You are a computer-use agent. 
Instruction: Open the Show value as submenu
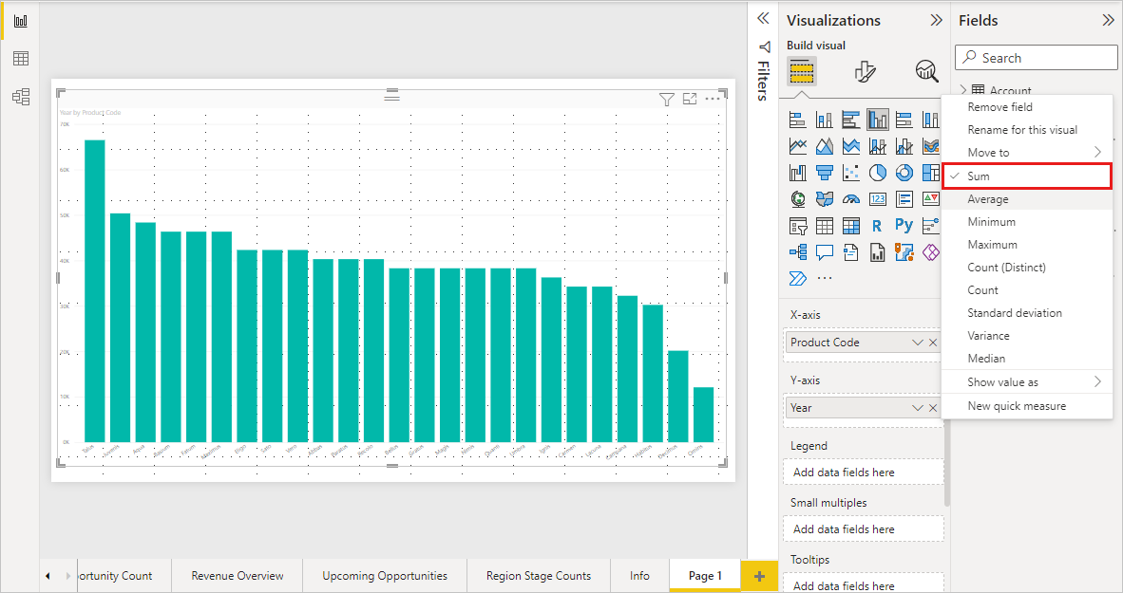1027,382
